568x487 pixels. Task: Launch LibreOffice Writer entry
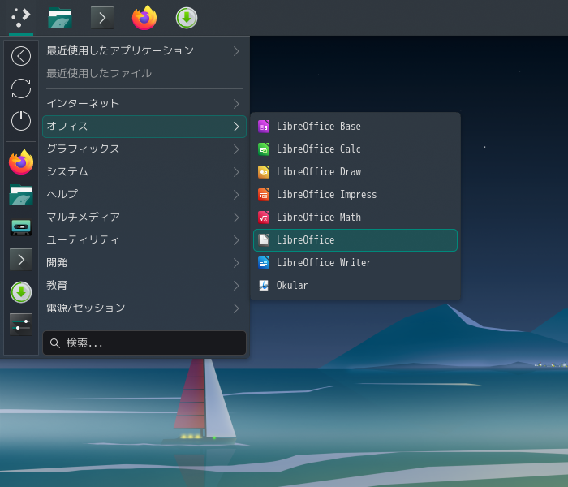(355, 263)
